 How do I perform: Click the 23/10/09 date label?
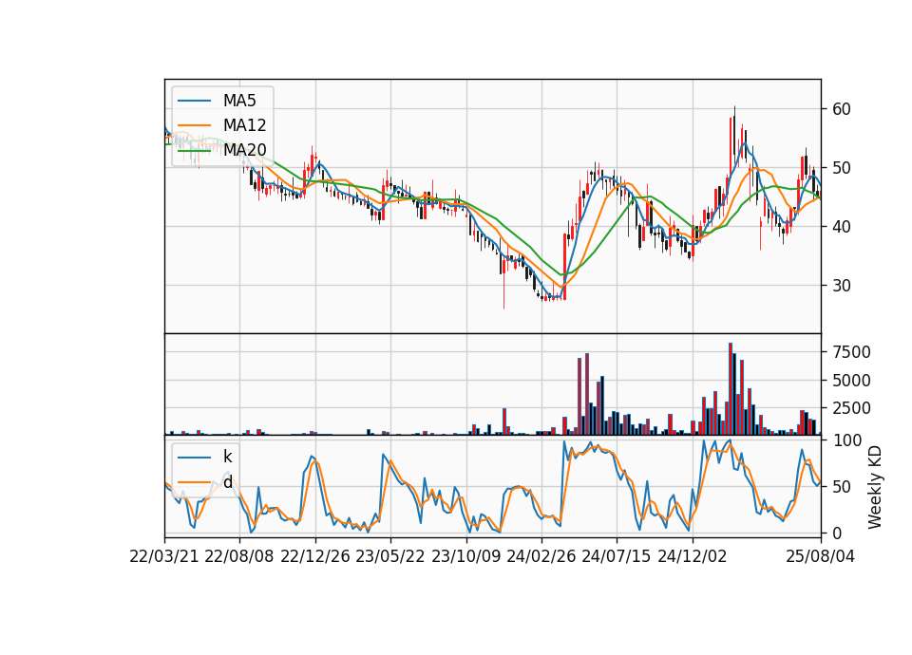tap(465, 556)
